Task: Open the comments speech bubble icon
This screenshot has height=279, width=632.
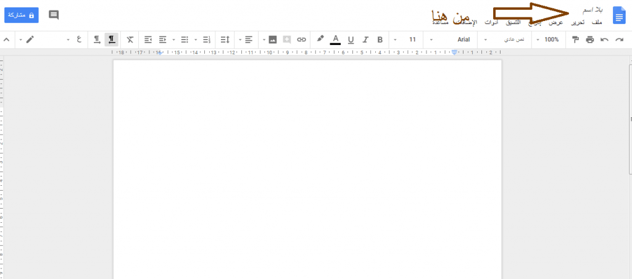Action: point(54,15)
